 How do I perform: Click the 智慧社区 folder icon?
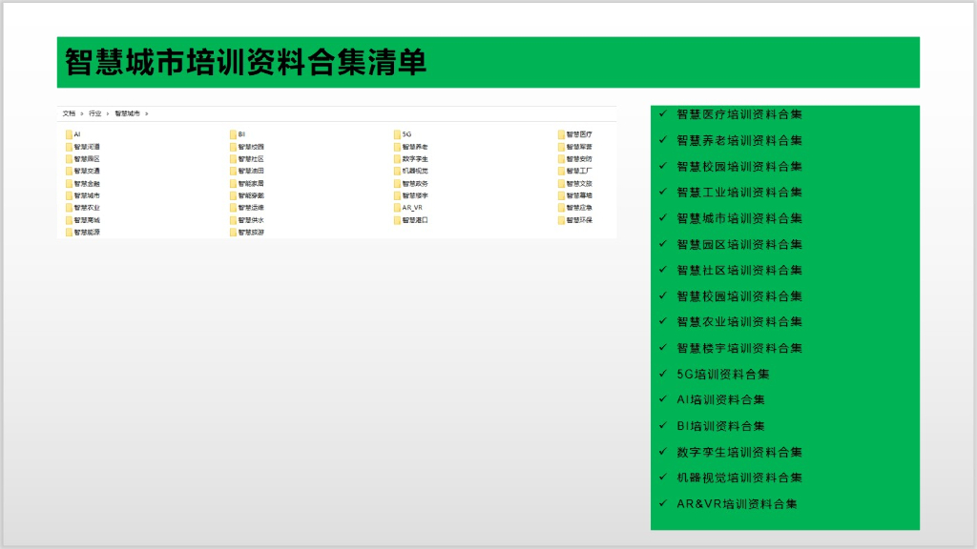click(233, 159)
